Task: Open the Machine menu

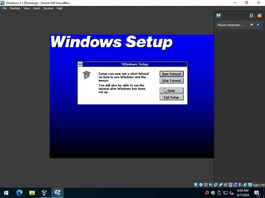Action: (15, 8)
